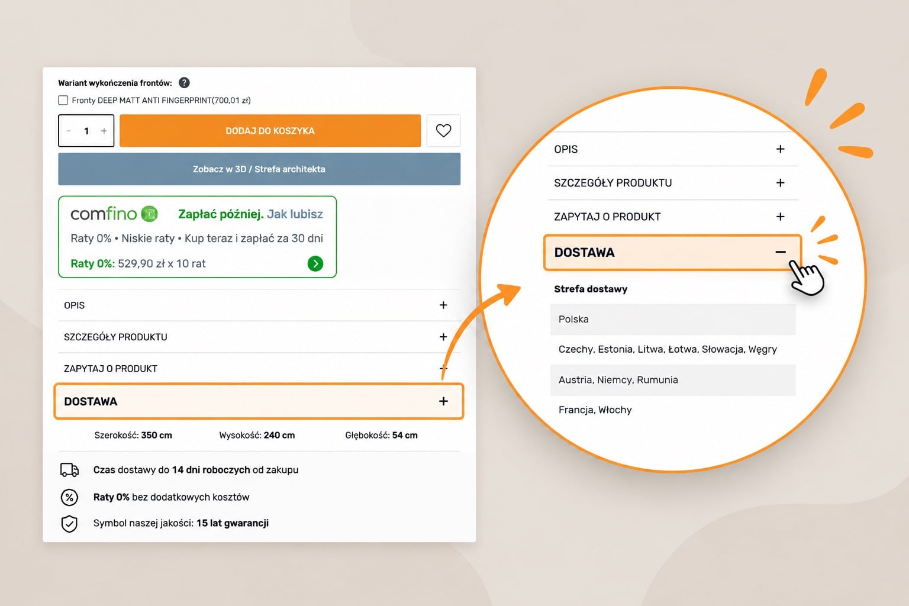
Task: Select the Zapłać później. Jak lubisz headline
Action: [250, 214]
